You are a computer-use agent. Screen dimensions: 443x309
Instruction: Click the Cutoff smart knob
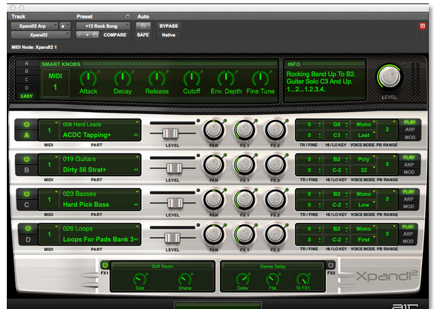point(192,78)
